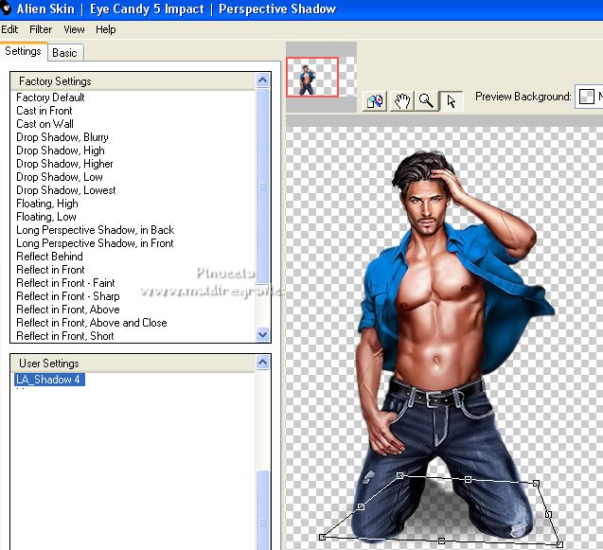This screenshot has height=550, width=603.
Task: Select the arrow selection tool
Action: (x=452, y=101)
